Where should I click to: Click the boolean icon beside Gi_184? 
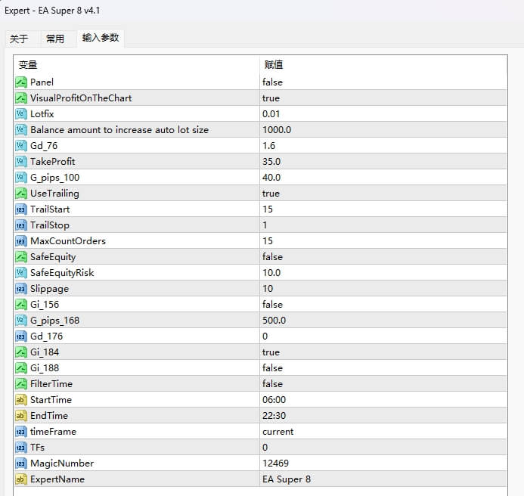(x=20, y=352)
